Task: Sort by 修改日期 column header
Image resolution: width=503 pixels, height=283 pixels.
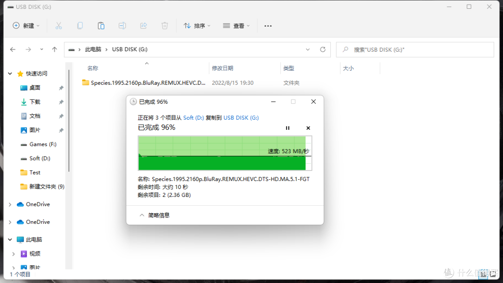Action: point(222,68)
